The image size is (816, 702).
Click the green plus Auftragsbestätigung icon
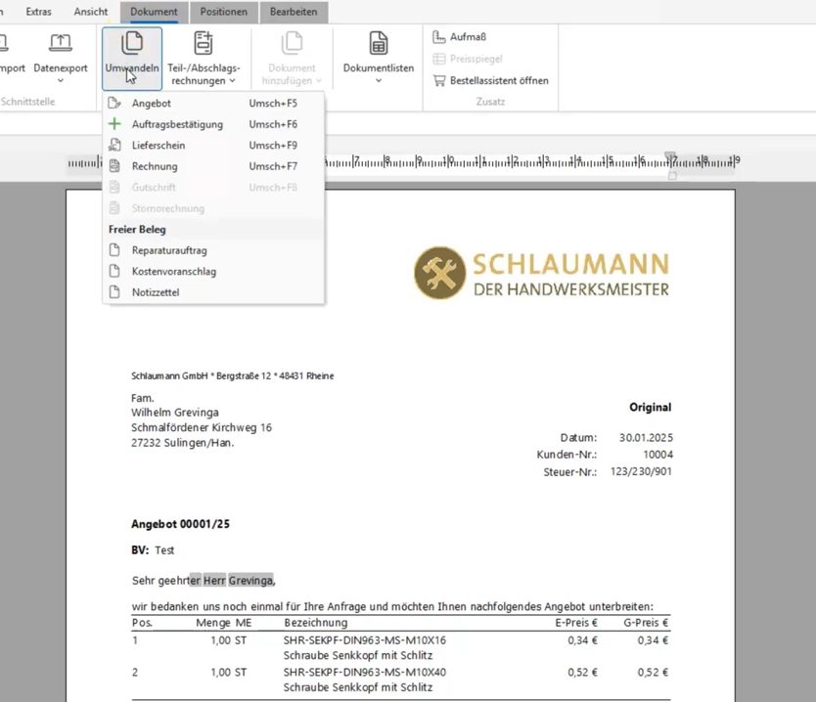click(114, 124)
